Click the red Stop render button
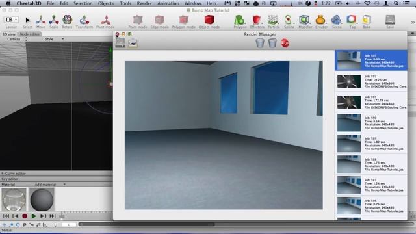 click(285, 44)
